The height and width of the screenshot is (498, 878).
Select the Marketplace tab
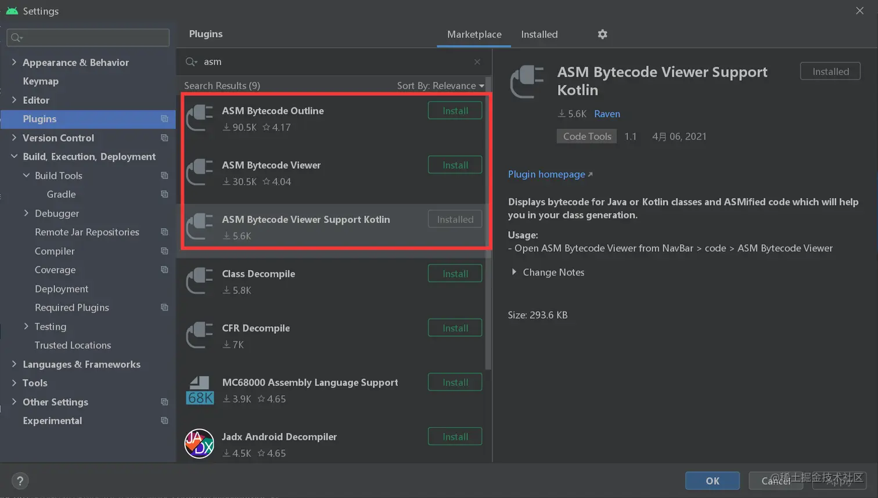coord(474,34)
